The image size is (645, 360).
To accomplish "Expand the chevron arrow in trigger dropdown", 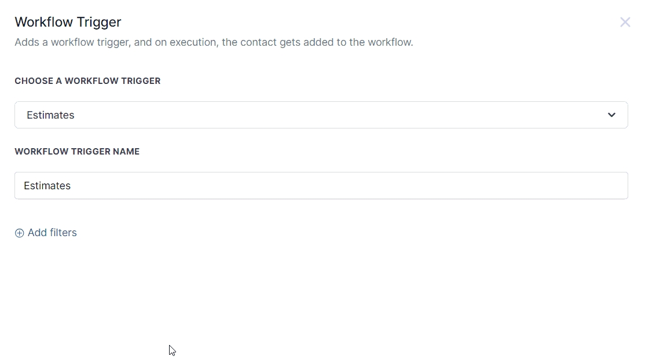I will click(611, 115).
